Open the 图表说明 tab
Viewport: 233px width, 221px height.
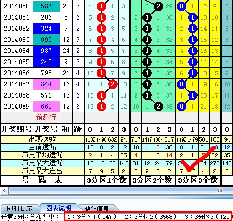[x=59, y=208]
